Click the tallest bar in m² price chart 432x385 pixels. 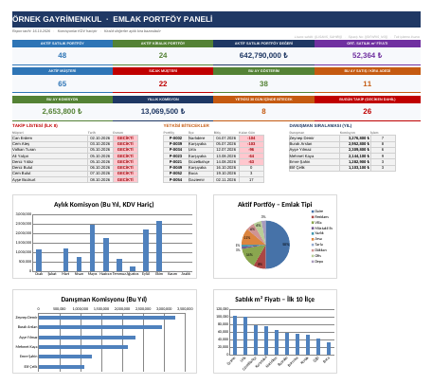click(x=235, y=335)
